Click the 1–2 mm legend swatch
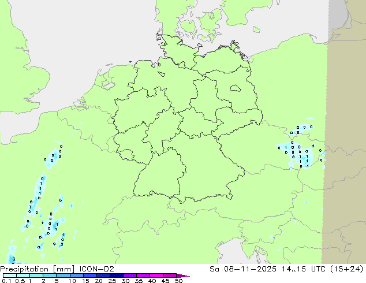Viewport: 366px width, 283px height. (x=36, y=275)
